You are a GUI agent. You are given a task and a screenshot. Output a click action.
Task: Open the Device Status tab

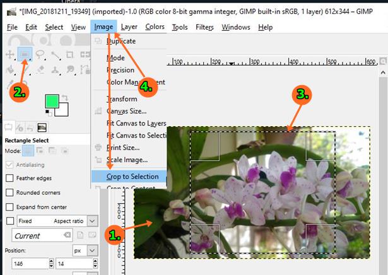click(20, 128)
